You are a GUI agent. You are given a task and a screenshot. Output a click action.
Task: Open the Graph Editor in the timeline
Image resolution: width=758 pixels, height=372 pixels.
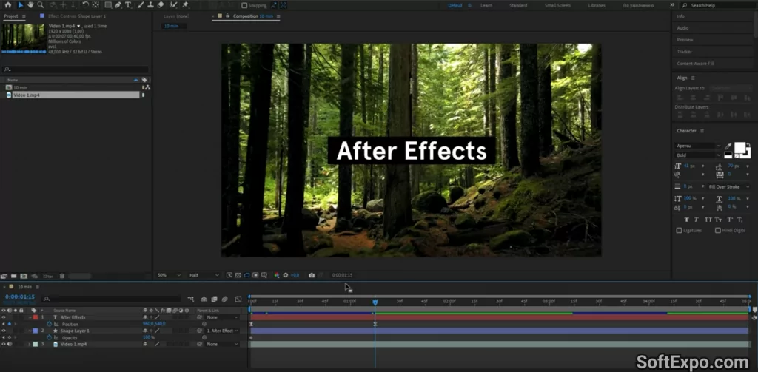tap(238, 299)
